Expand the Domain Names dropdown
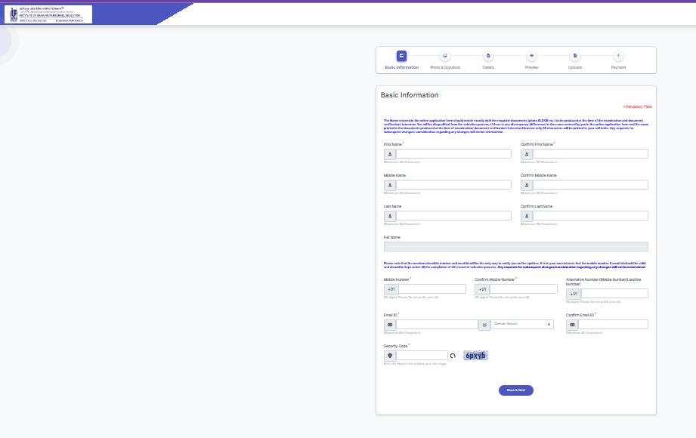This screenshot has width=696, height=438. pyautogui.click(x=521, y=325)
